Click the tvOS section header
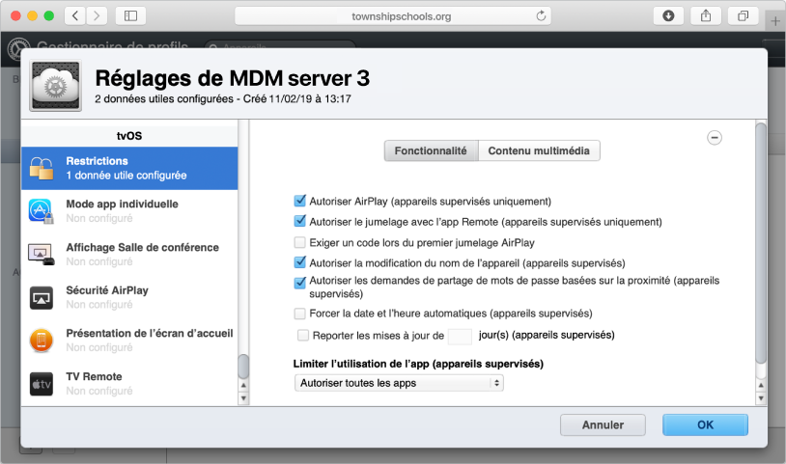786x464 pixels. pyautogui.click(x=129, y=136)
